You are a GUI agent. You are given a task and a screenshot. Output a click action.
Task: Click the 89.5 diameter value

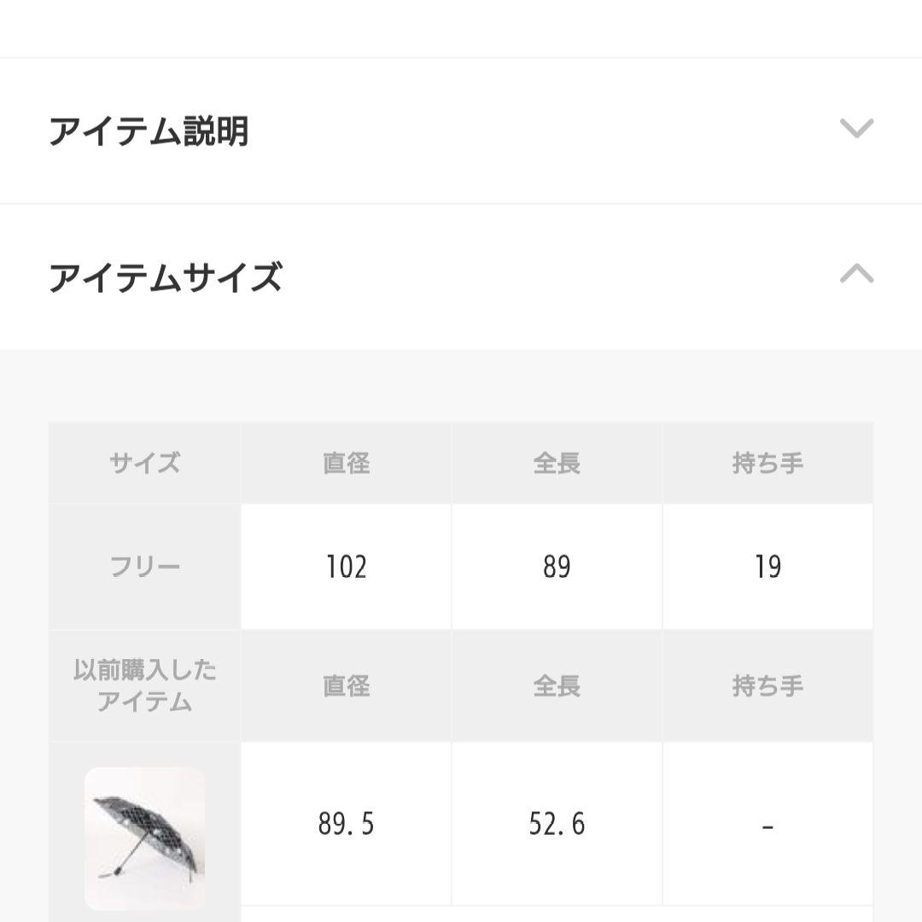coord(346,823)
